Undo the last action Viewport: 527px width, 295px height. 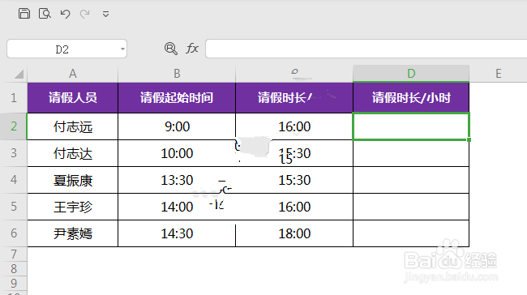(x=65, y=14)
